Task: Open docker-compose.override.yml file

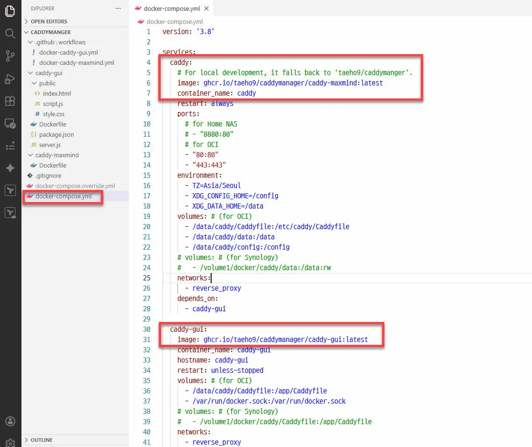Action: (75, 186)
